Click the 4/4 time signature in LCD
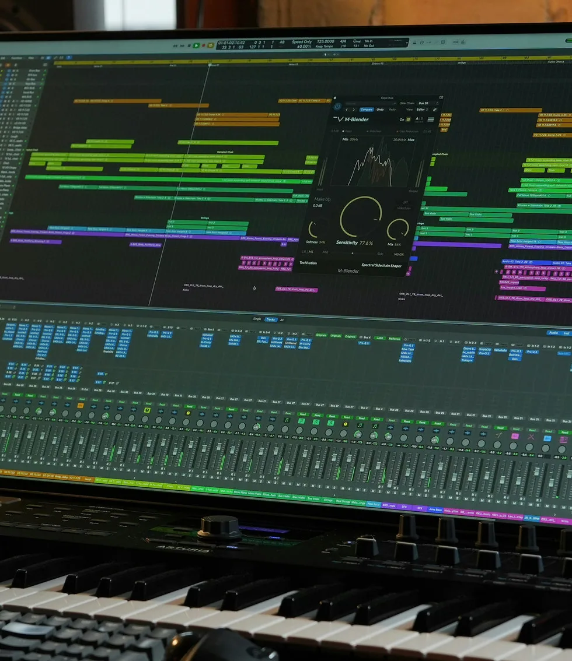 coord(343,41)
